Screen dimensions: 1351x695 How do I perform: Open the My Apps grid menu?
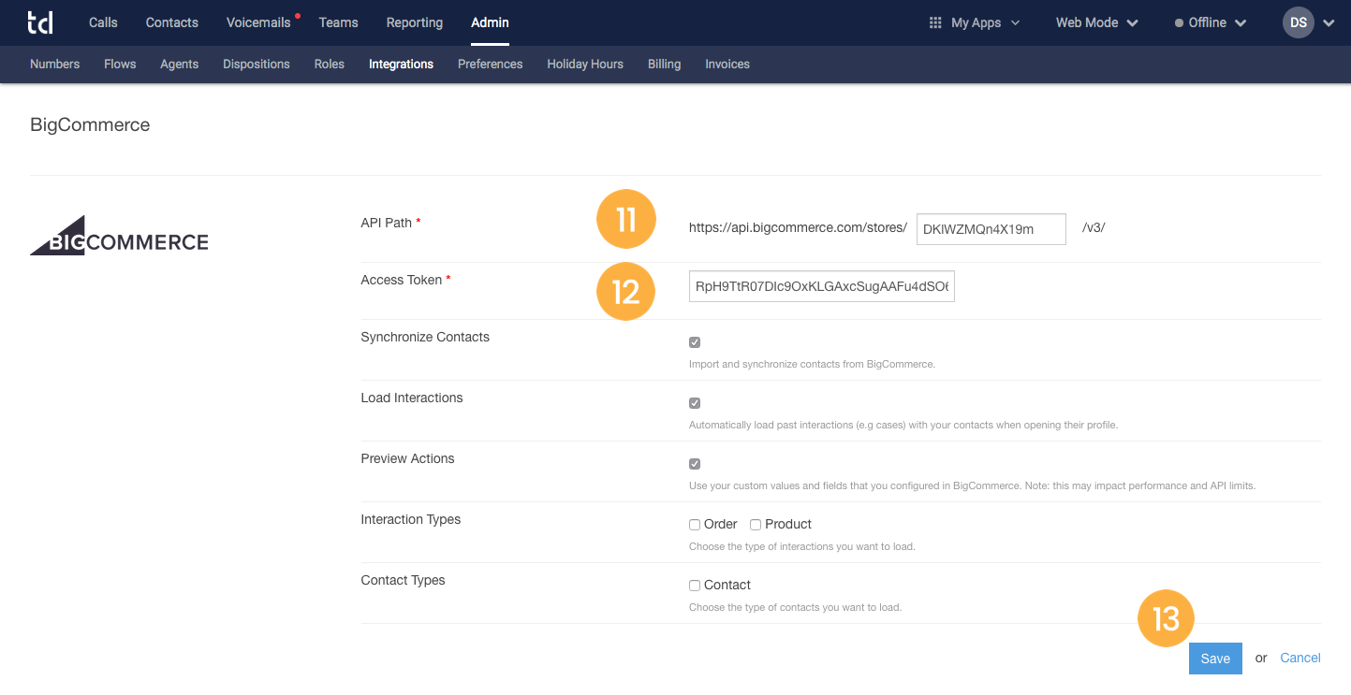974,22
